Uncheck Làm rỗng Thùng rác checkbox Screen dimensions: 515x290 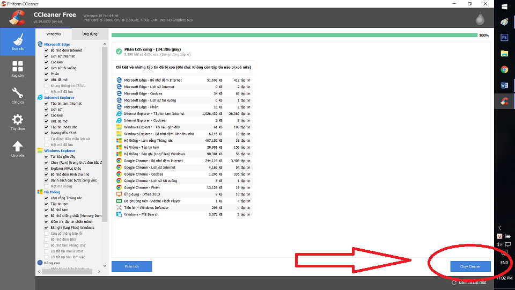click(46, 198)
